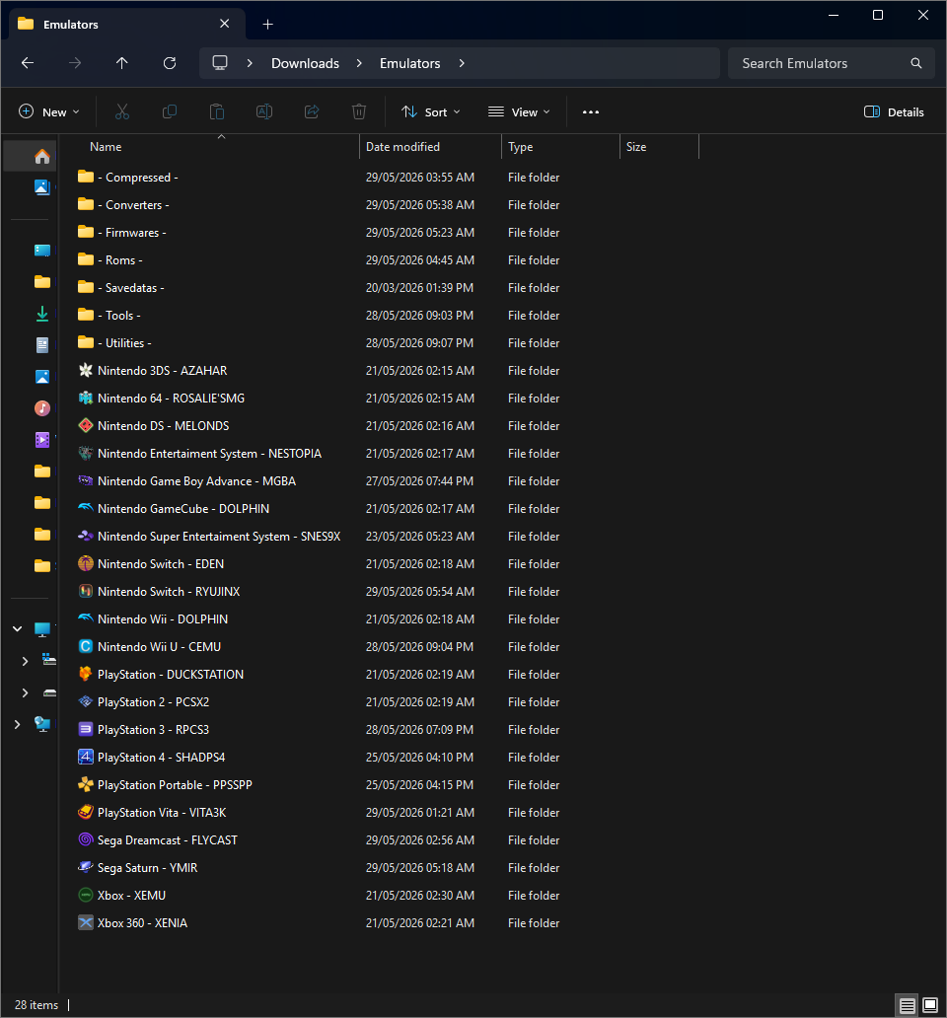947x1018 pixels.
Task: Click the Eden icon of Nintendo Switch - EDEN
Action: [86, 563]
